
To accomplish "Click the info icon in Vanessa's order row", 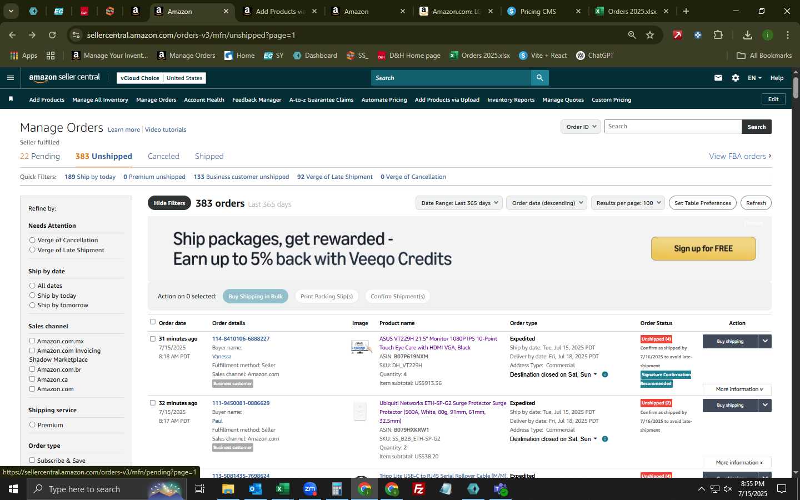I will pyautogui.click(x=605, y=374).
